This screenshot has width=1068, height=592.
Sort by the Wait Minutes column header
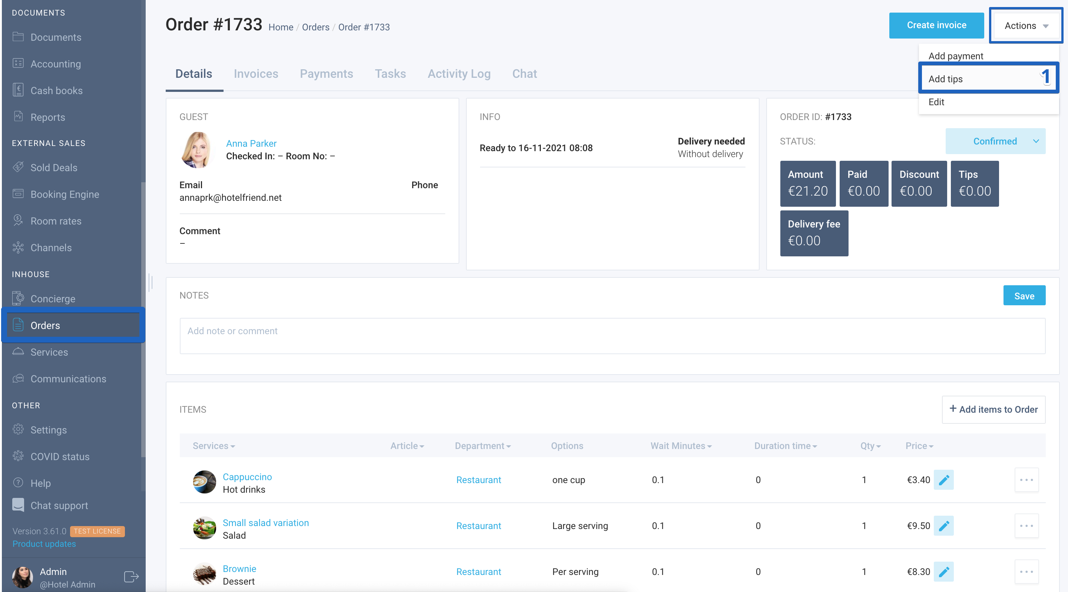(681, 446)
